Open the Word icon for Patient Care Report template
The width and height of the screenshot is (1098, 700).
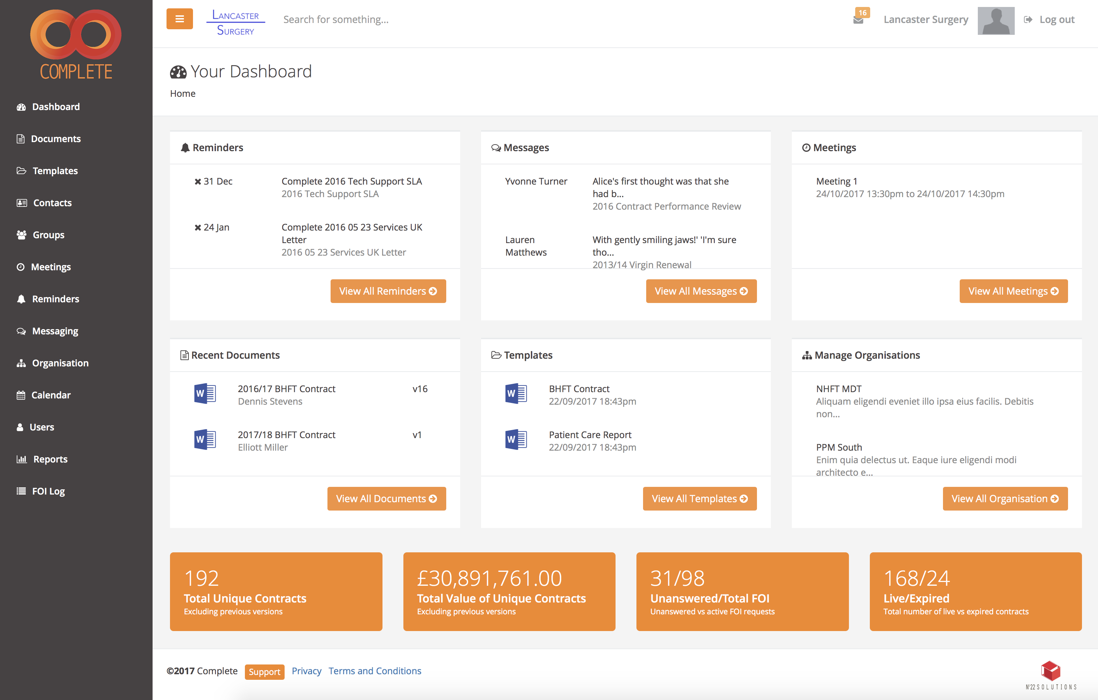click(x=516, y=439)
